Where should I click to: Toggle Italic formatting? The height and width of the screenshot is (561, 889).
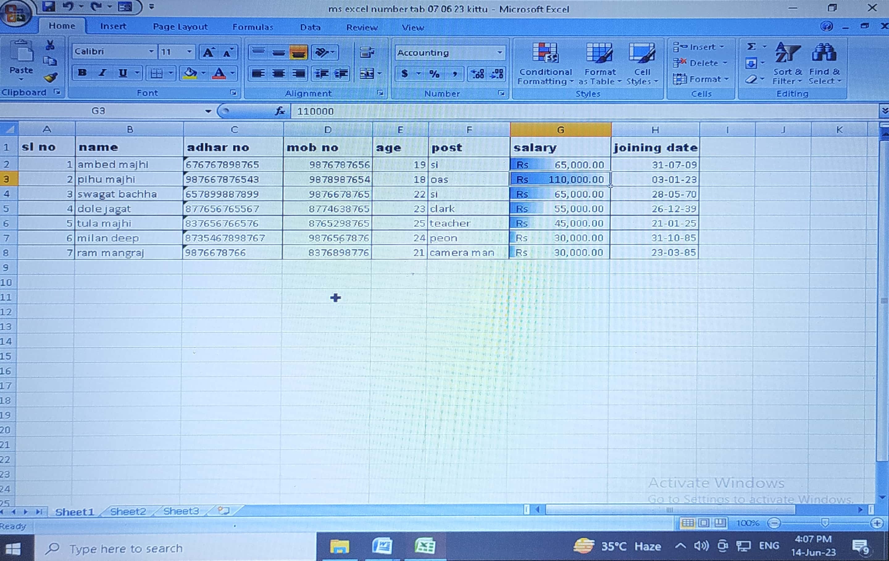(102, 73)
